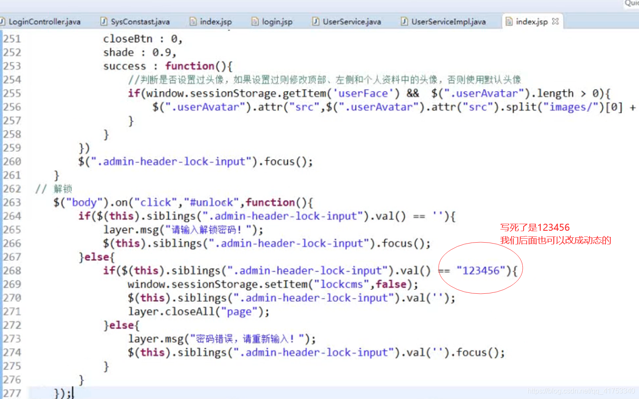Click the "closeBtn" property text
The width and height of the screenshot is (639, 399).
[x=128, y=39]
